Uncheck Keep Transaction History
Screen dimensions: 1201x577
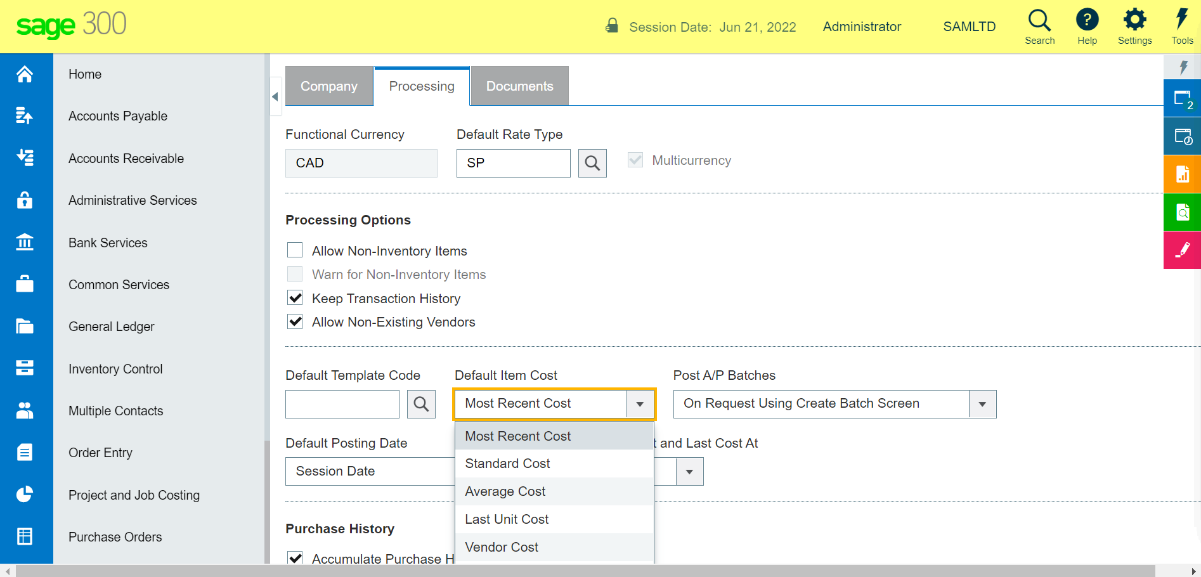tap(295, 298)
